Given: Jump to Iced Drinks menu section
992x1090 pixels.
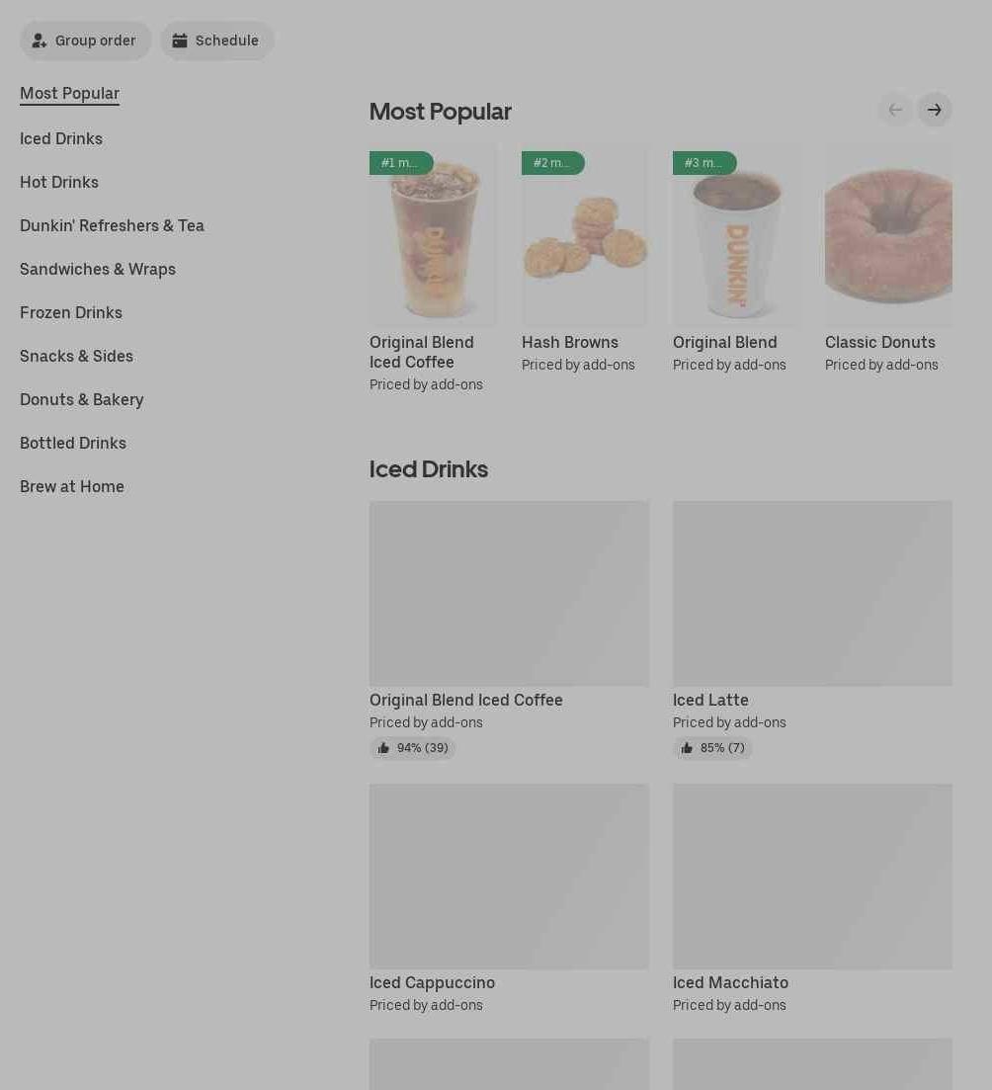Looking at the screenshot, I should click(x=61, y=139).
